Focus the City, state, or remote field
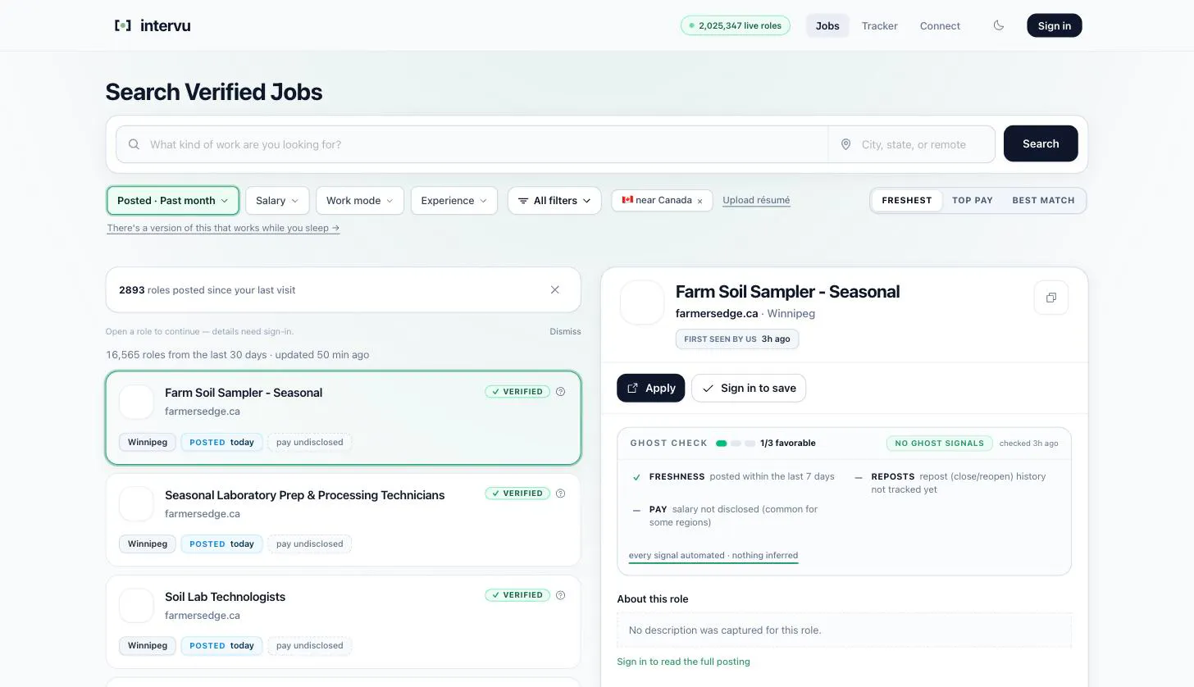Viewport: 1194px width, 687px height. point(914,144)
